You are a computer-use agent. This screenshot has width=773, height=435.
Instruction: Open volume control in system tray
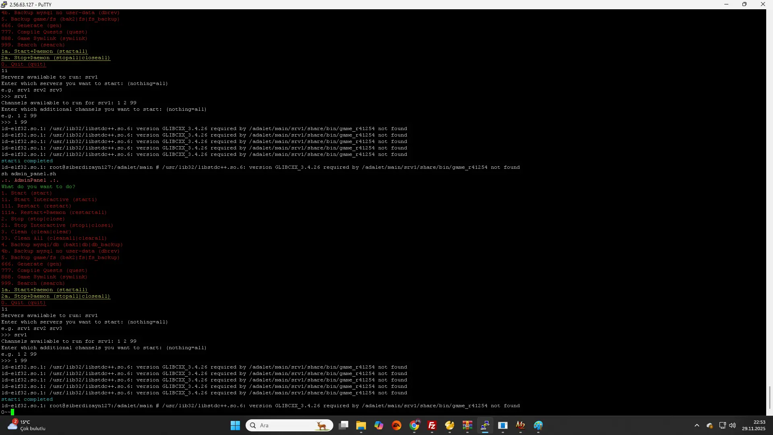(732, 425)
